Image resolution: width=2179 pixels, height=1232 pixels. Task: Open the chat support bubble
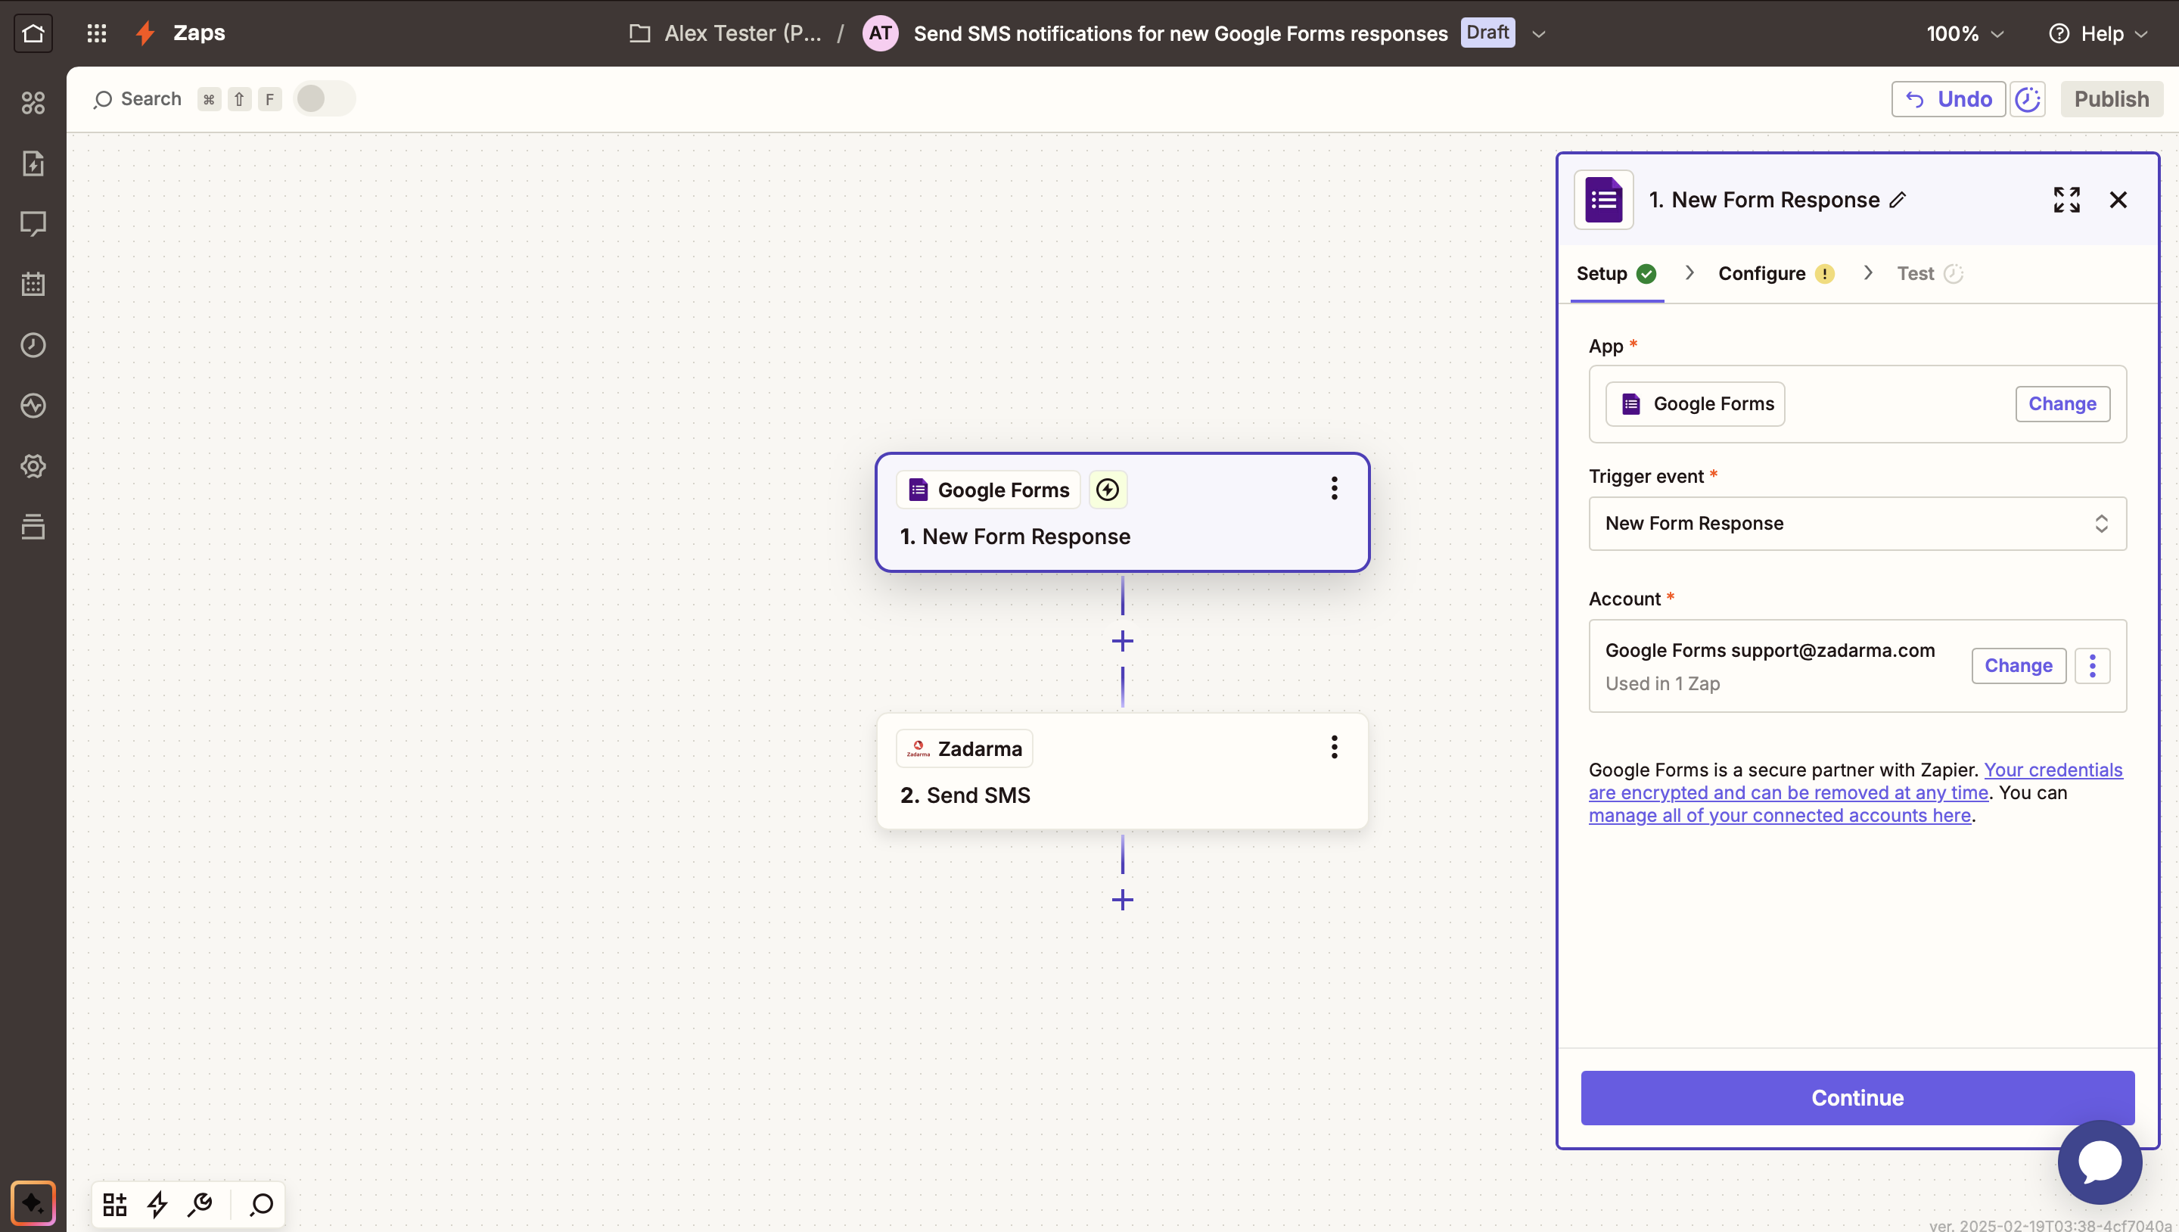2100,1162
